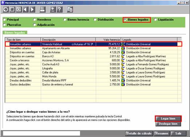Click the legatee icon of Litografía row
Image resolution: width=190 pixels, height=137 pixels.
[x=123, y=68]
